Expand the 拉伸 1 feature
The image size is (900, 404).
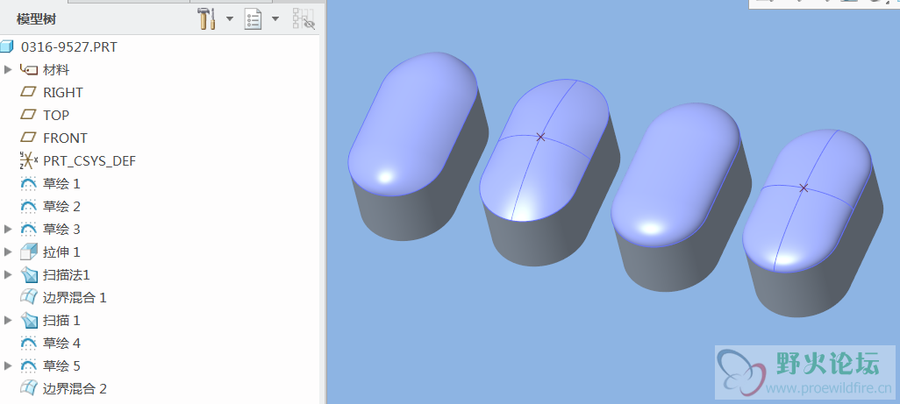[8, 252]
